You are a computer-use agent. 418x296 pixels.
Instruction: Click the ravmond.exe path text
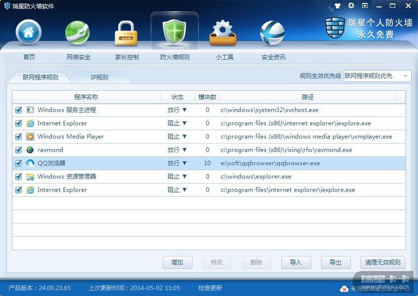(286, 150)
